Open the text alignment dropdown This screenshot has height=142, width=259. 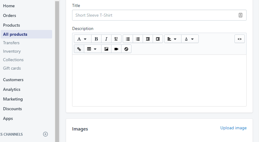tap(172, 39)
